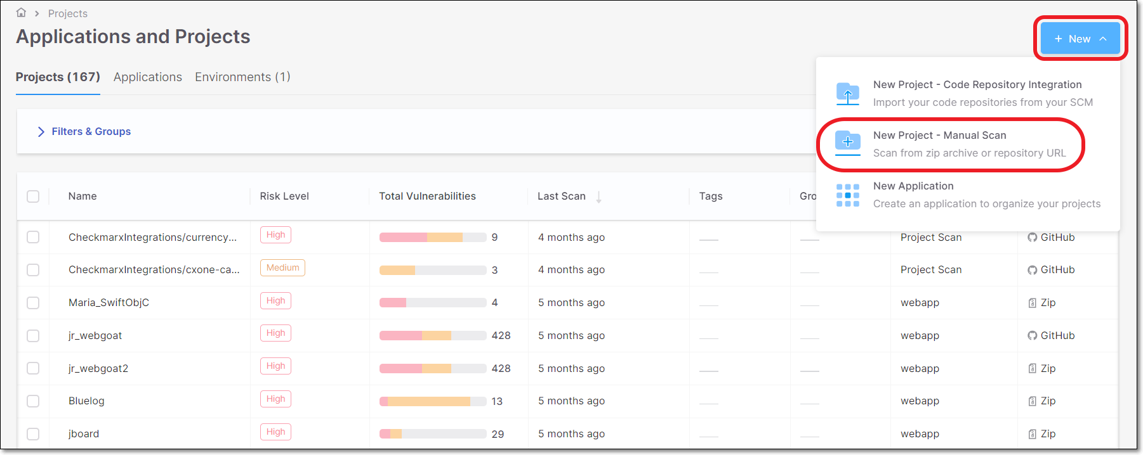
Task: Open the CheckmarxIntegrations/currency project
Action: tap(152, 237)
